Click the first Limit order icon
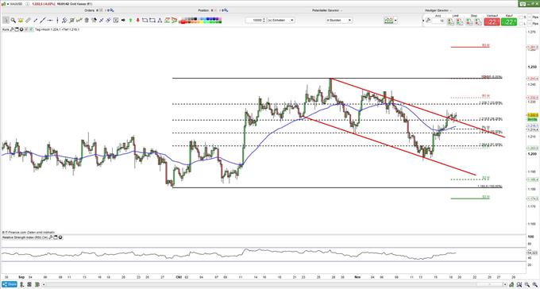This screenshot has height=289, width=540. pyautogui.click(x=450, y=21)
